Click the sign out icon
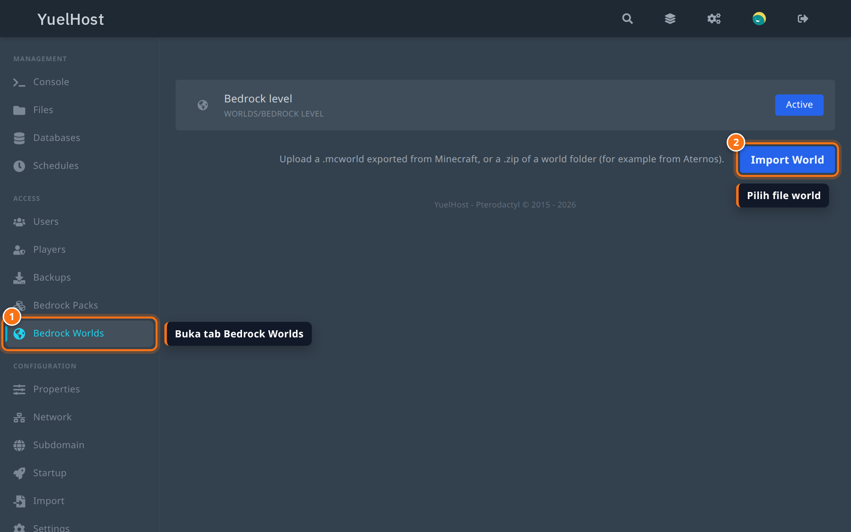The image size is (851, 532). click(x=803, y=19)
